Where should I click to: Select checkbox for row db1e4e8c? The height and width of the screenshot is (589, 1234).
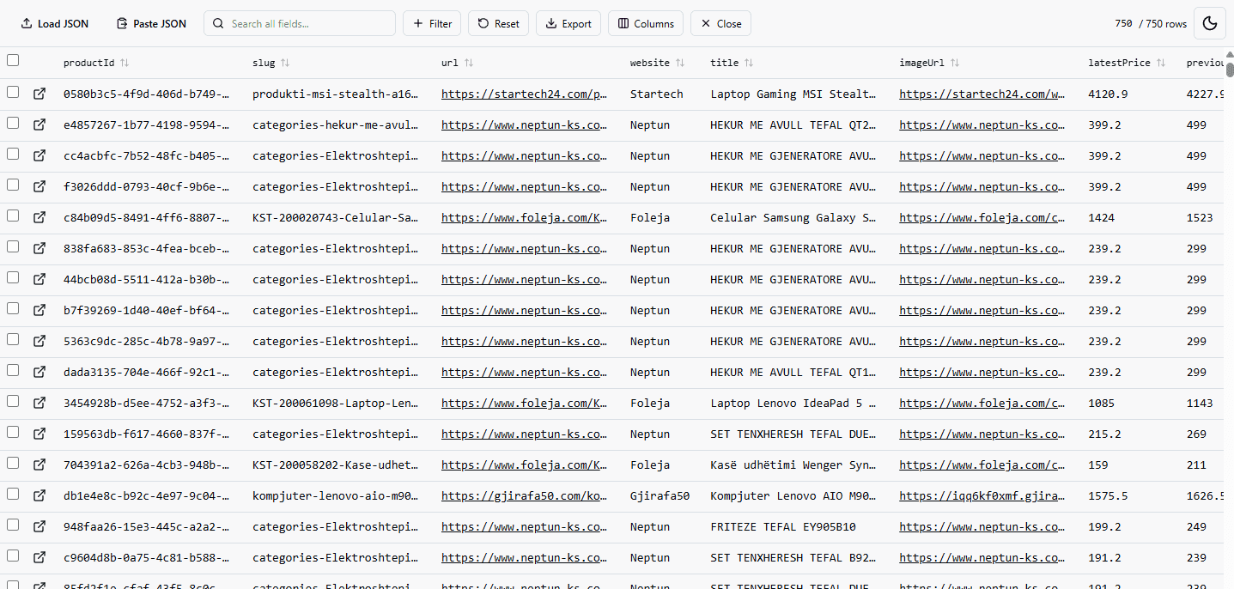[13, 494]
